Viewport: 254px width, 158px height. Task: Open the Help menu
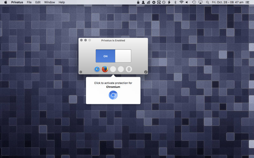tap(62, 2)
